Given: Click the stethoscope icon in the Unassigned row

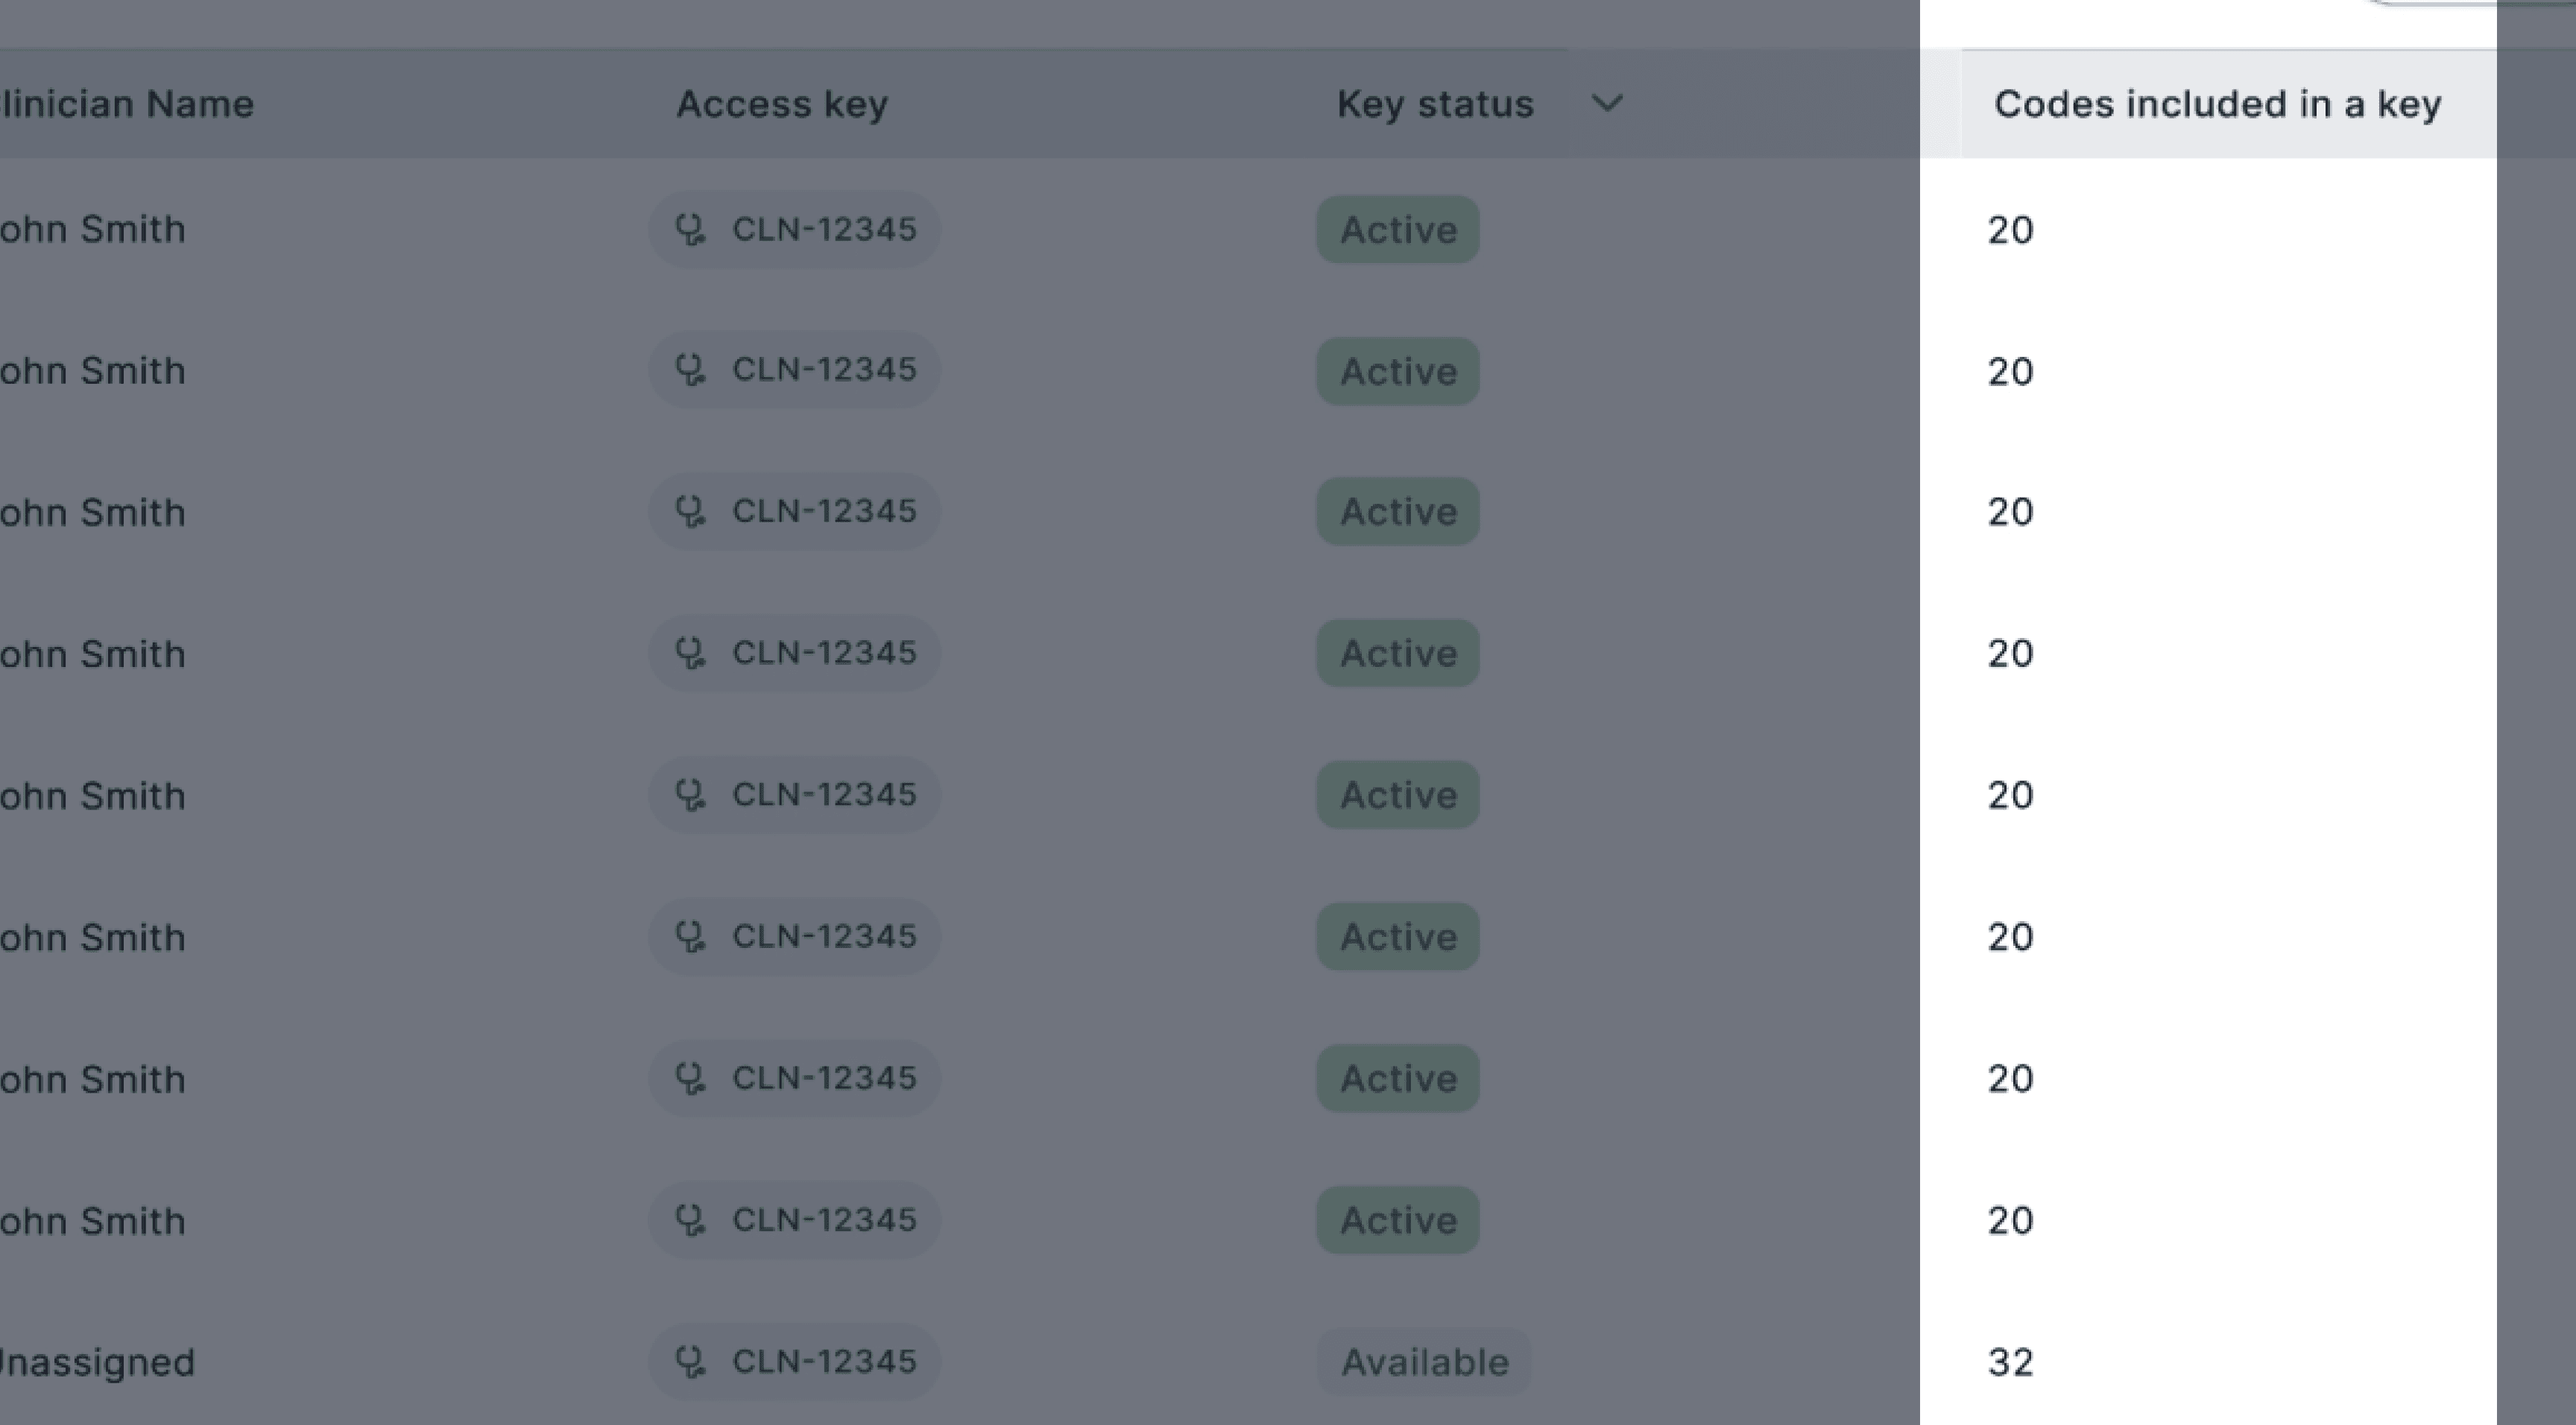Looking at the screenshot, I should [x=690, y=1362].
